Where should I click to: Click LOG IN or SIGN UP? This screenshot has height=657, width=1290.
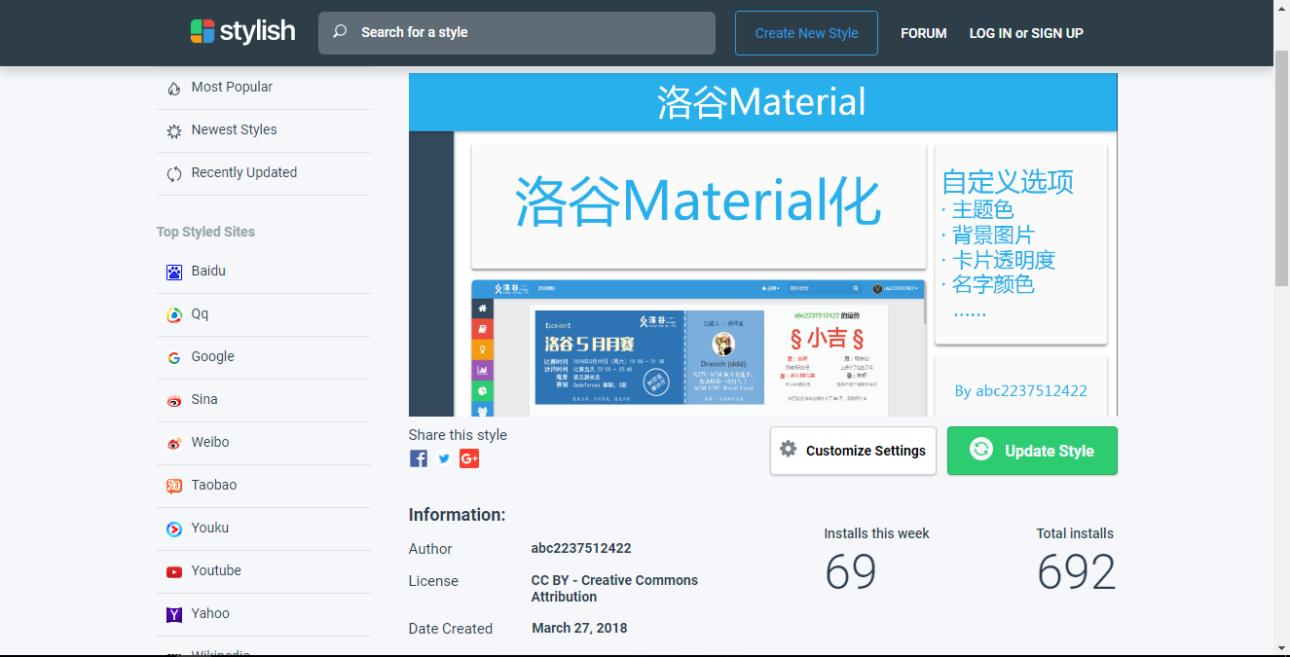point(1026,33)
